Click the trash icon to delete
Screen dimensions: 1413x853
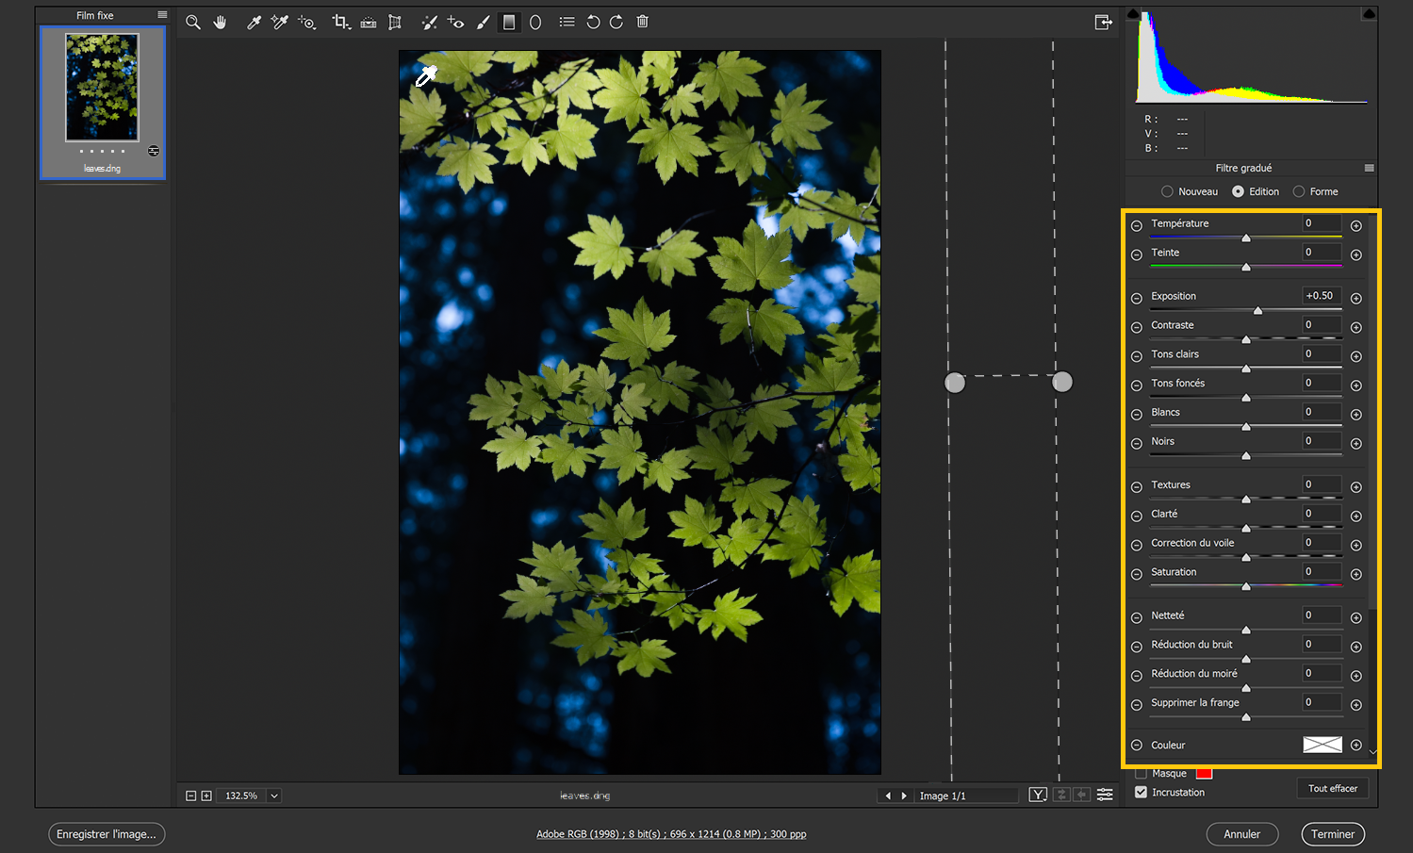click(643, 22)
